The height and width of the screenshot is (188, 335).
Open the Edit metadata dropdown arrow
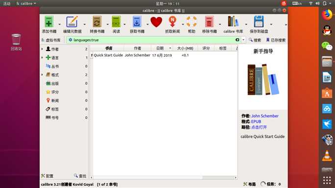pos(84,24)
